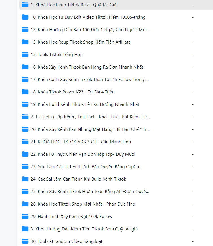
Task: Select '12. Khóa Hướng Dẫn Bán 100 Đơn 1 Ngày' name
Action: point(90,30)
